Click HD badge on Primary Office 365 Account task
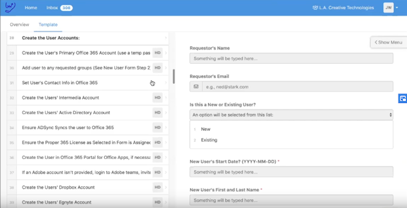This screenshot has width=407, height=208. point(157,53)
